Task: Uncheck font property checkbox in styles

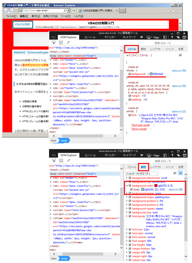Action: [x=130, y=115]
